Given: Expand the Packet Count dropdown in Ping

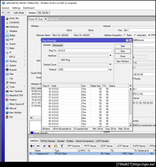Looking at the screenshot, I should 110,64.
